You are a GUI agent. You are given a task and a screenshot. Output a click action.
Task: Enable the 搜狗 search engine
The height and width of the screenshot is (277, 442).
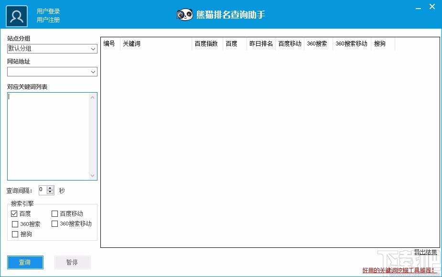click(x=14, y=234)
